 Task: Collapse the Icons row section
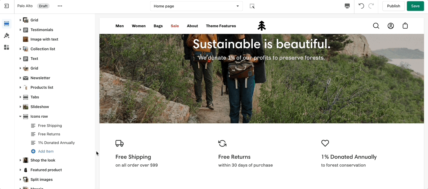(x=20, y=116)
